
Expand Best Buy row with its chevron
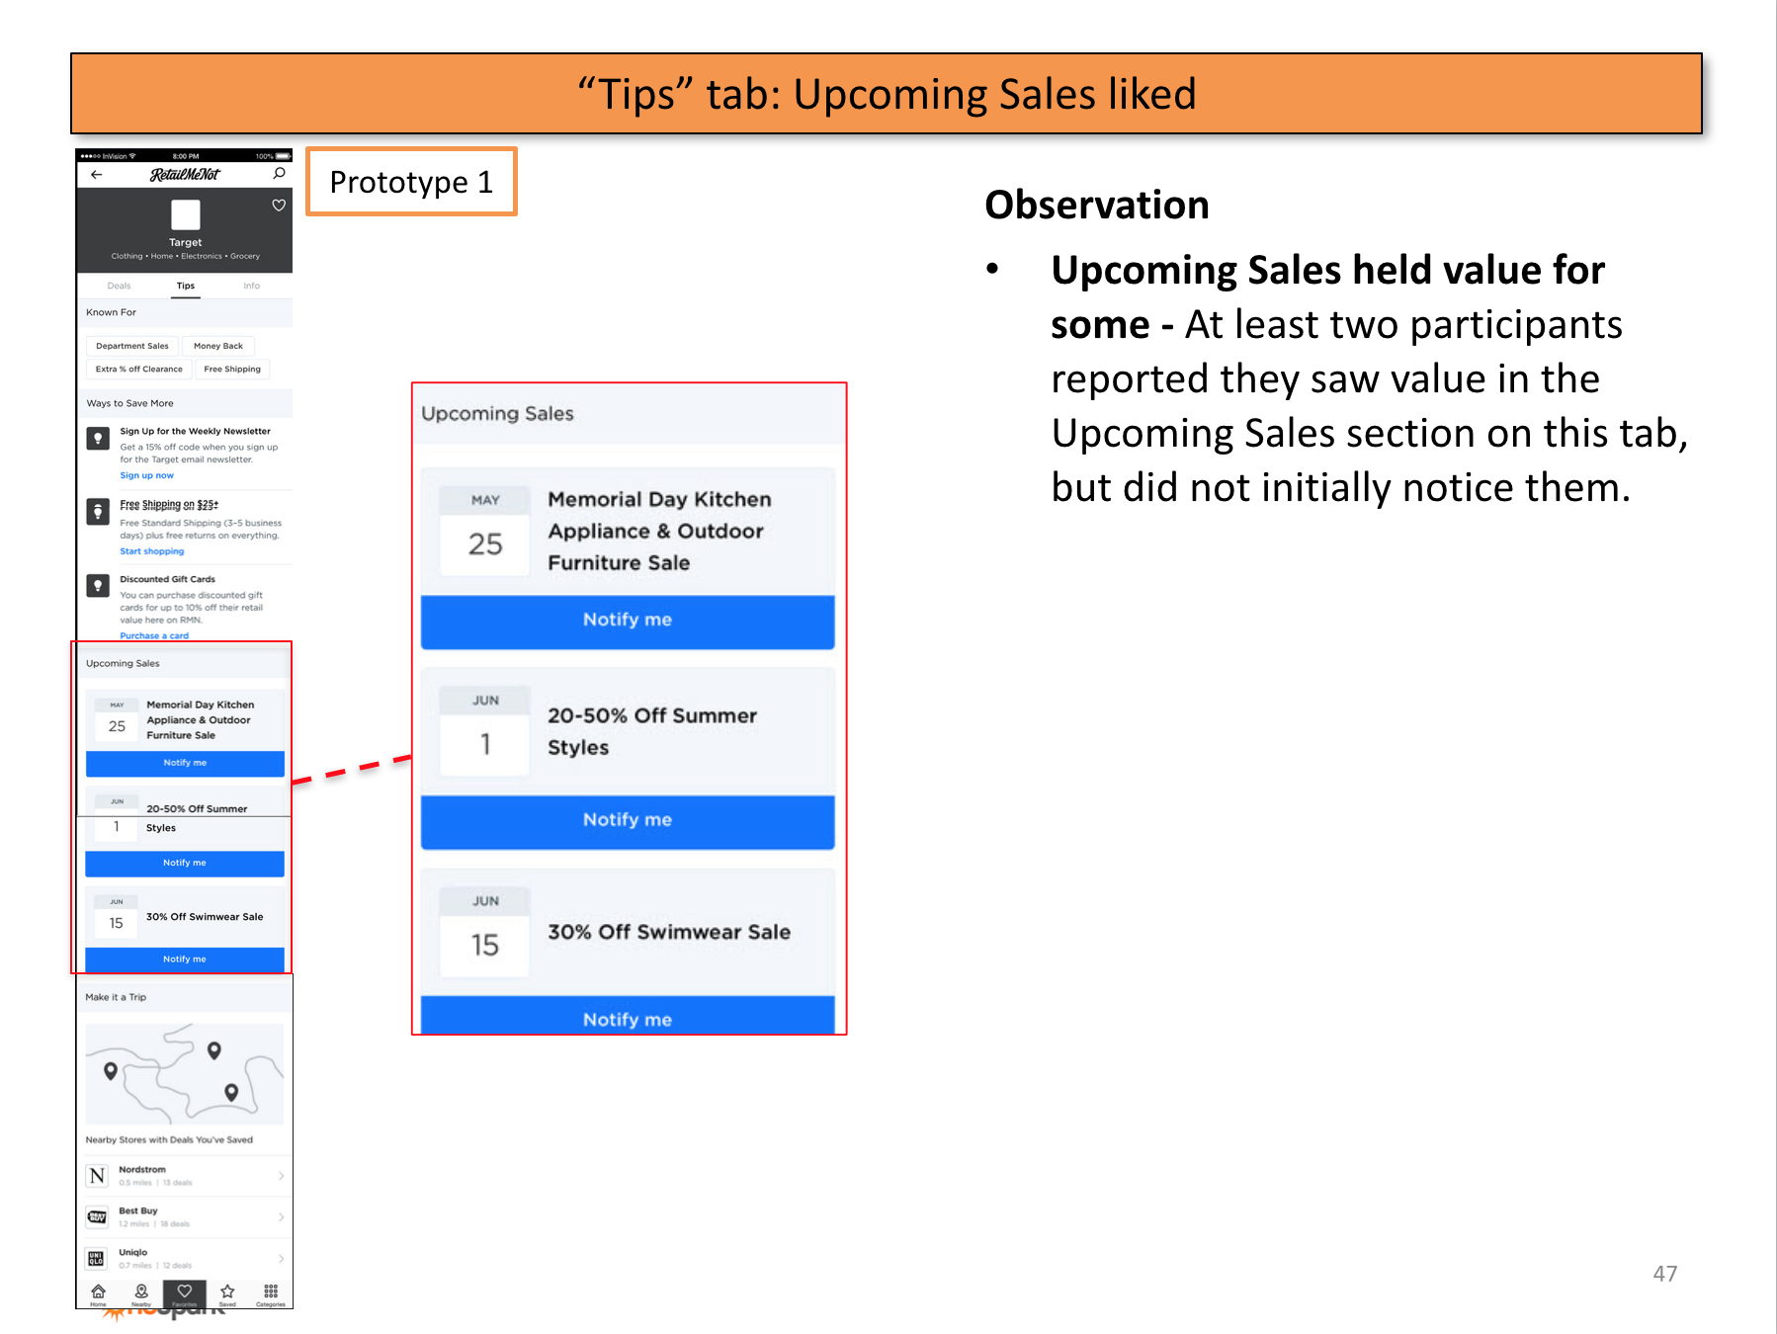click(x=281, y=1216)
